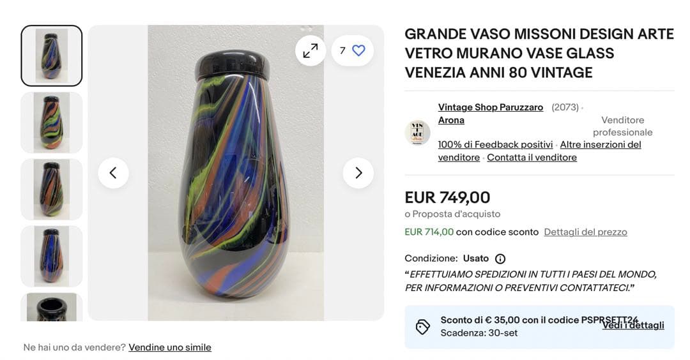Select the partially visible fifth thumbnail
690x360 pixels.
point(52,307)
